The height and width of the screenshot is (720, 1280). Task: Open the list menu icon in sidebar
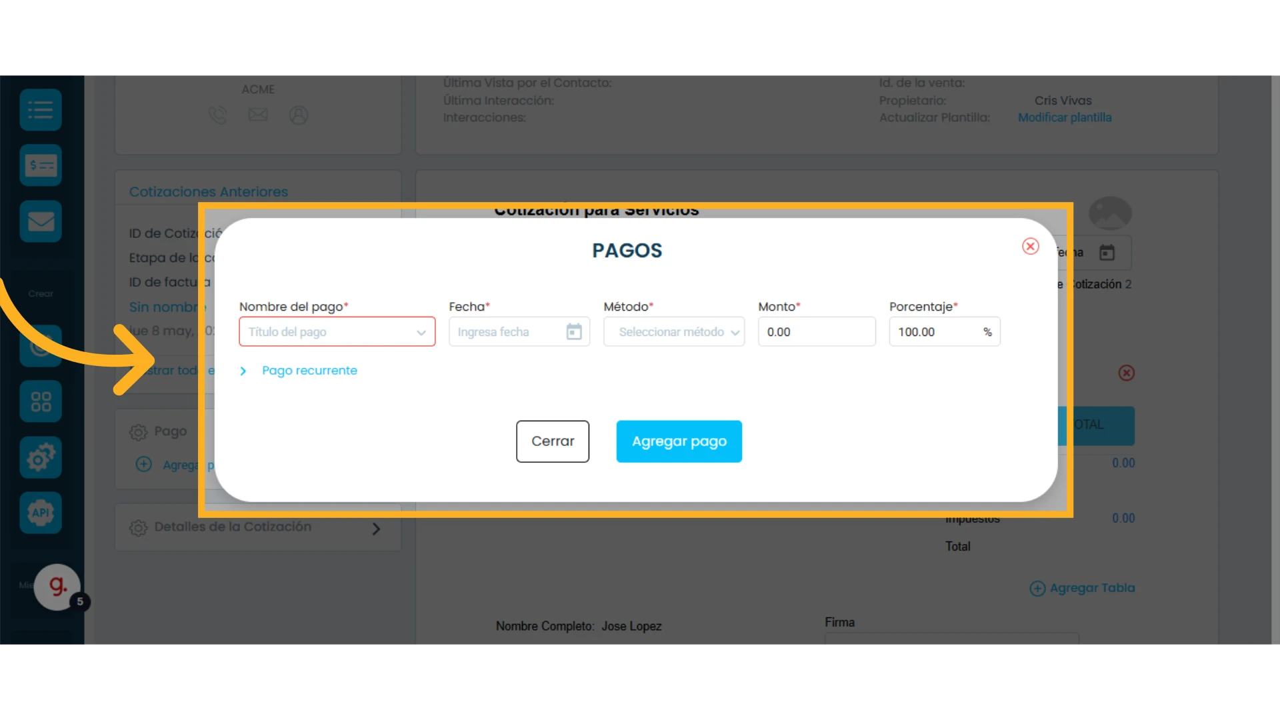41,110
